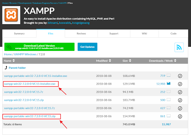191x137 pixels.
Task: Click the 12,988 downloads count
Action: coord(161,84)
